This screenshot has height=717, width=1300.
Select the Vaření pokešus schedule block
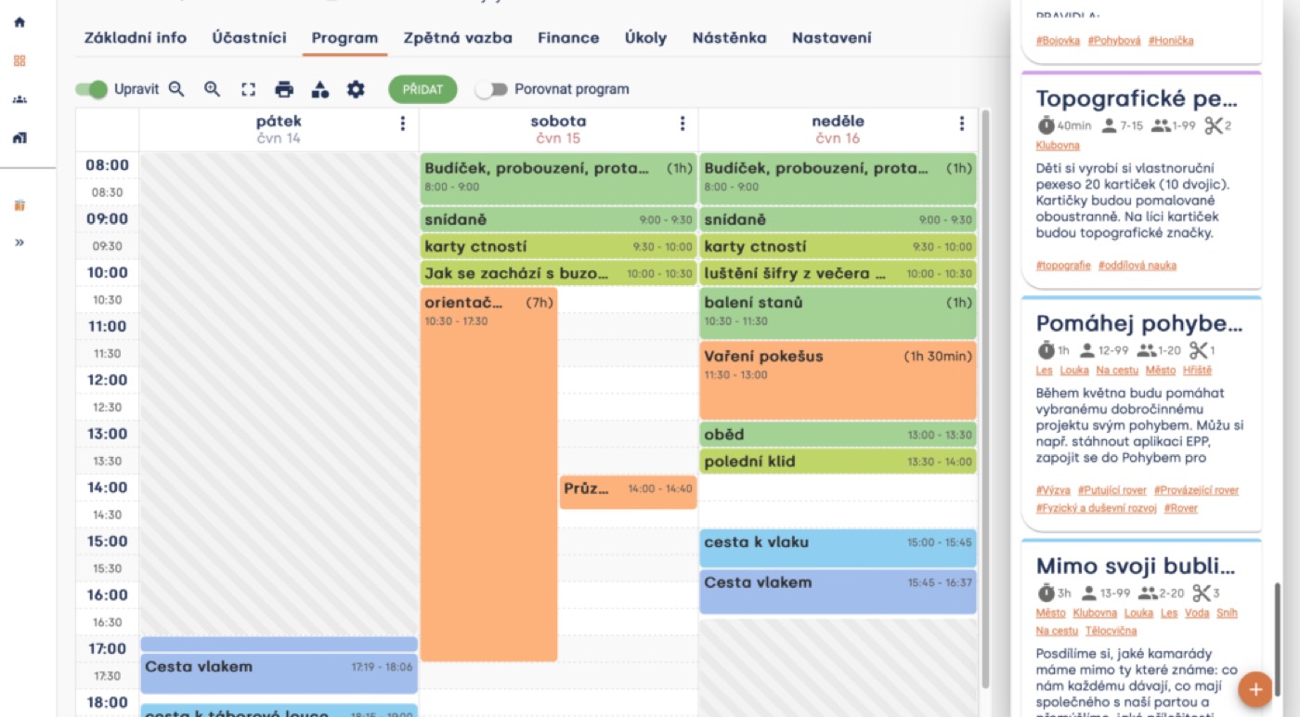click(838, 380)
